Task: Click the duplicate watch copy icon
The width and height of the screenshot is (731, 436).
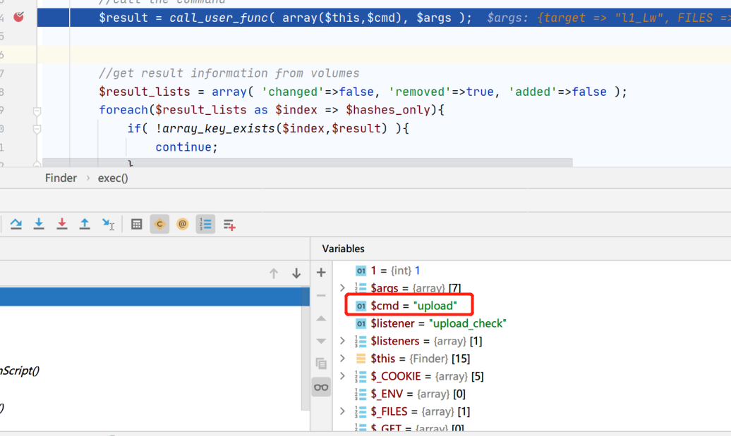Action: point(321,363)
